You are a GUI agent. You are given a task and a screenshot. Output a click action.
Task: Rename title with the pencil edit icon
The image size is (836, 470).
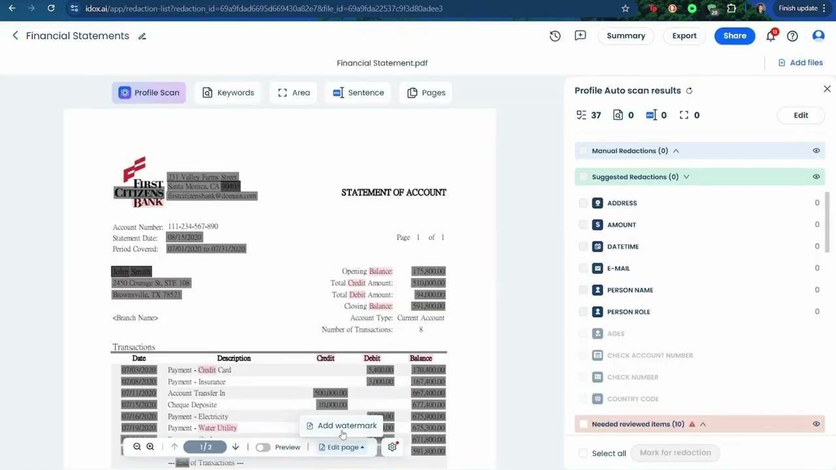(x=142, y=36)
